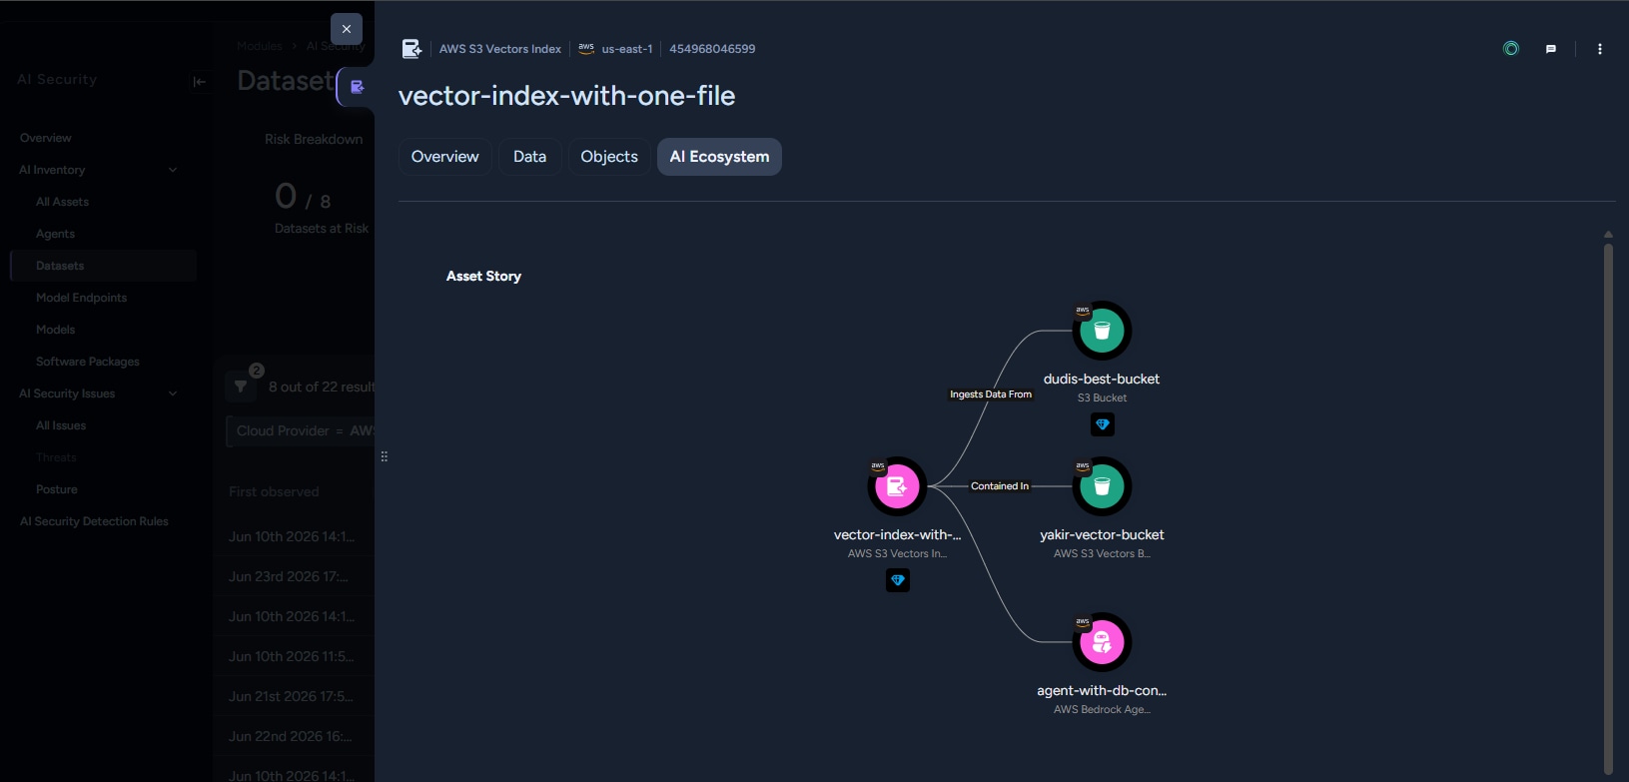Screen dimensions: 1629x782
Task: Click the AWS S3 Vectors Index type label
Action: [x=500, y=49]
